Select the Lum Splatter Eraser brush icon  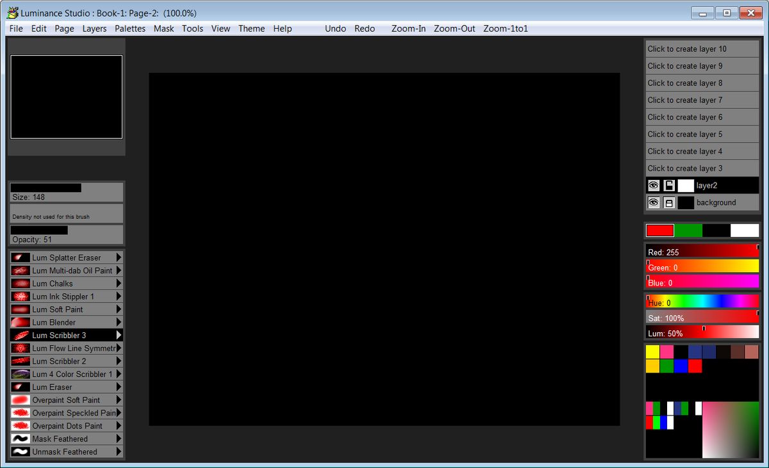21,257
